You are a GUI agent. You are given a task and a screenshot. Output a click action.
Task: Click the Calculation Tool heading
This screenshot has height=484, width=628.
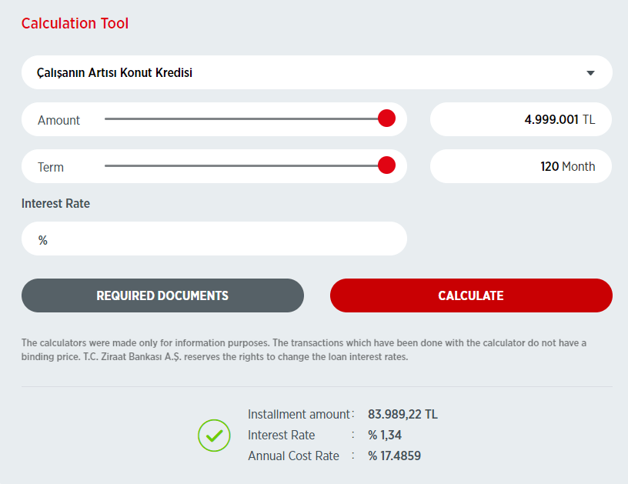click(x=75, y=23)
